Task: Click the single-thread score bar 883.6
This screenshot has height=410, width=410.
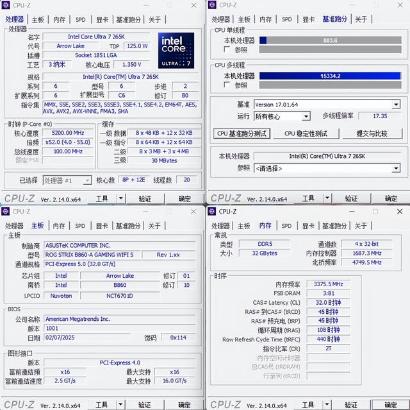Action: [331, 40]
